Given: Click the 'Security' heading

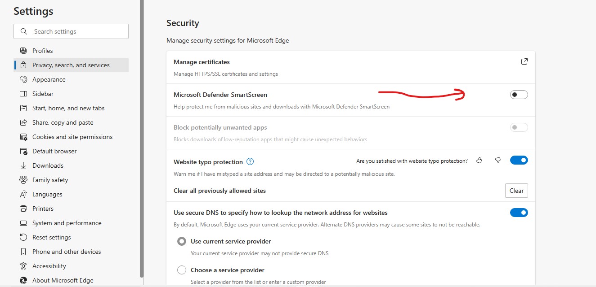Looking at the screenshot, I should [x=183, y=23].
